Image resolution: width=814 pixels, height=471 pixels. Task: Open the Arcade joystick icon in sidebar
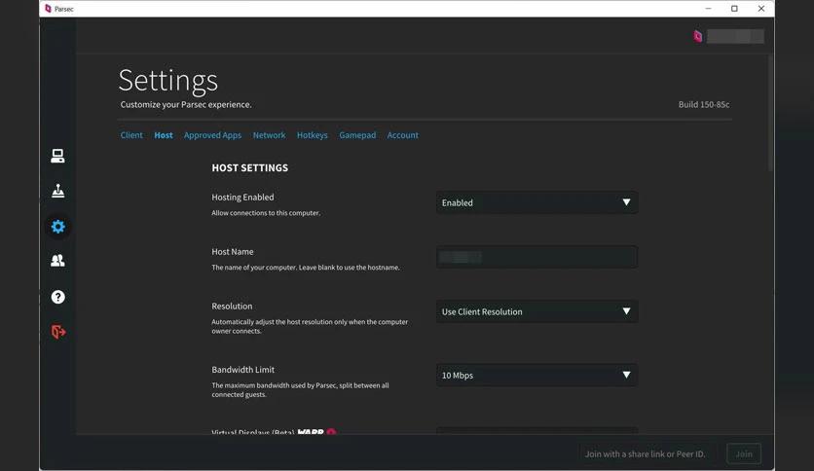(57, 191)
